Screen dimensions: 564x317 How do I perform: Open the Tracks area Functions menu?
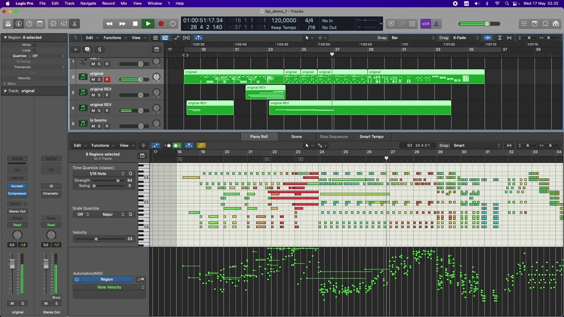click(x=115, y=37)
